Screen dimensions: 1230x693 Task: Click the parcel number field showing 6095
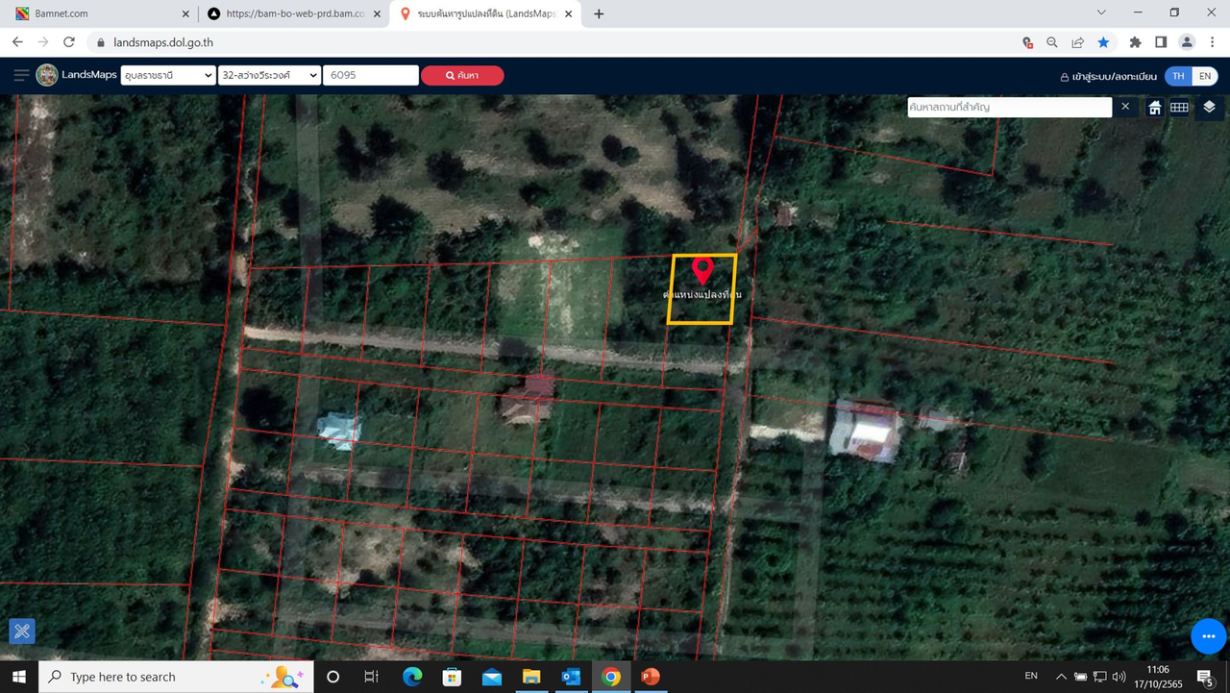point(370,75)
